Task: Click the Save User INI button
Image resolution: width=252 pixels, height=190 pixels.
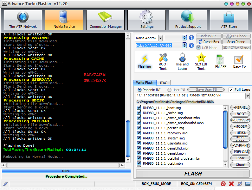Action: tap(206, 89)
